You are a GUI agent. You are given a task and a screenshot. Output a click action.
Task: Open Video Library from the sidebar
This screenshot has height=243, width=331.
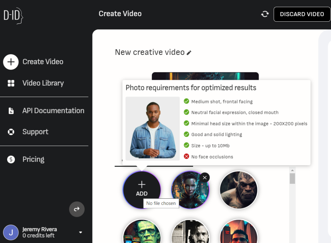click(43, 83)
